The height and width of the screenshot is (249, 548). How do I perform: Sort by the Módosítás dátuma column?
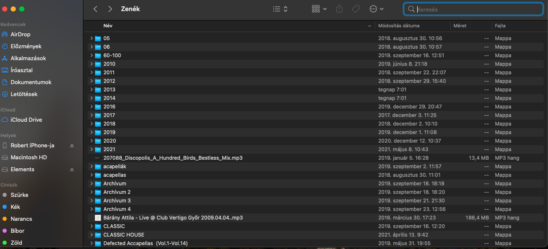tap(399, 26)
